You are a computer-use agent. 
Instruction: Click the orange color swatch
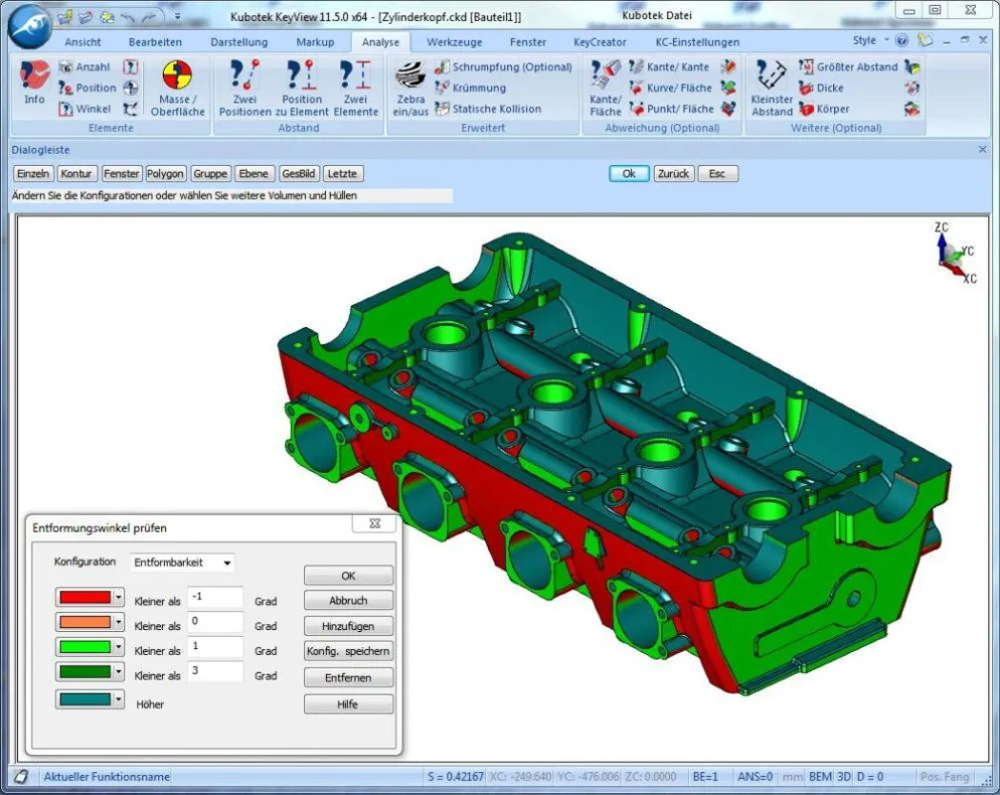point(84,622)
